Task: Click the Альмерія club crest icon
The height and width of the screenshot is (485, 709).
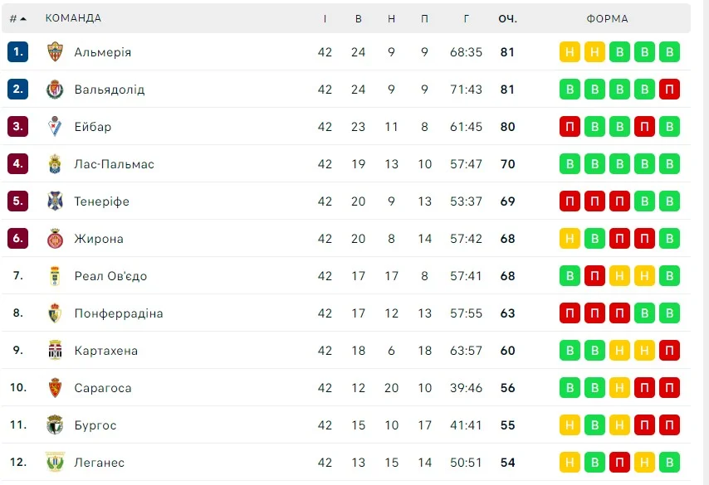Action: (55, 51)
